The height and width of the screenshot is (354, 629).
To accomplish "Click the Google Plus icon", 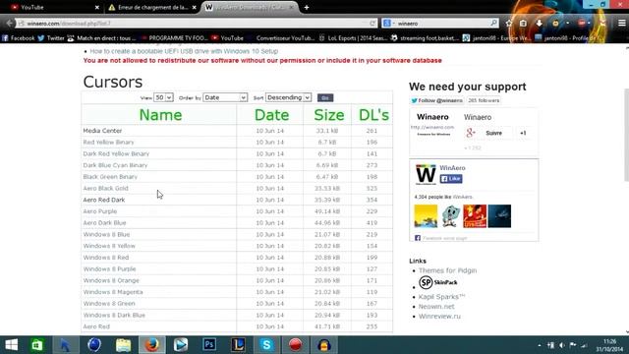I will 471,133.
